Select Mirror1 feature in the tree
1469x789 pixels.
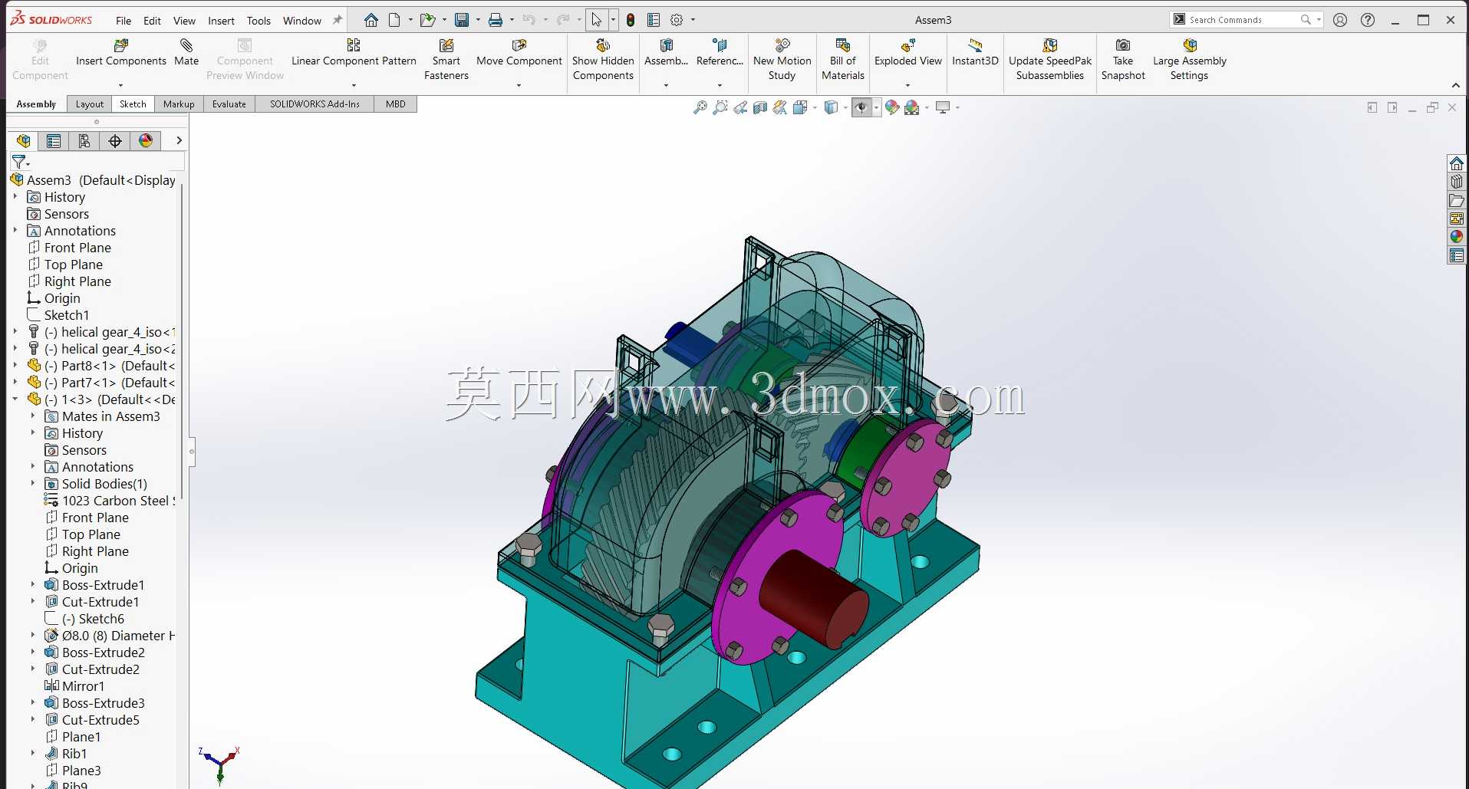click(83, 686)
